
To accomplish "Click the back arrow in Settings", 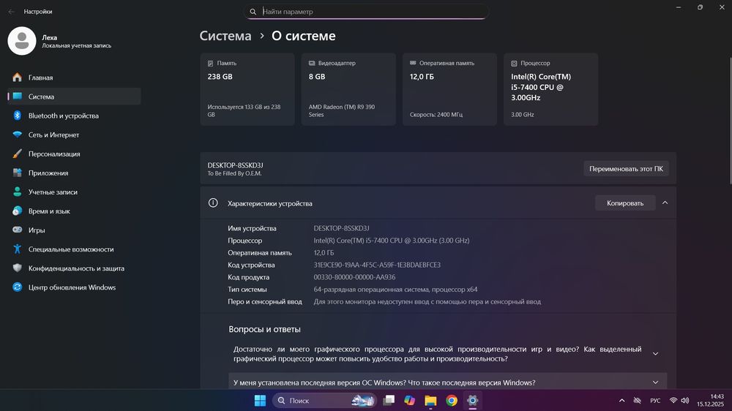I will [12, 12].
